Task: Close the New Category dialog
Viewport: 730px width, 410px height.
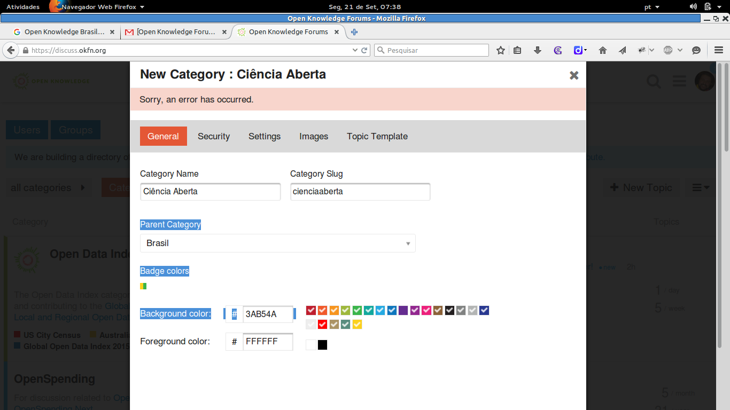Action: click(574, 75)
